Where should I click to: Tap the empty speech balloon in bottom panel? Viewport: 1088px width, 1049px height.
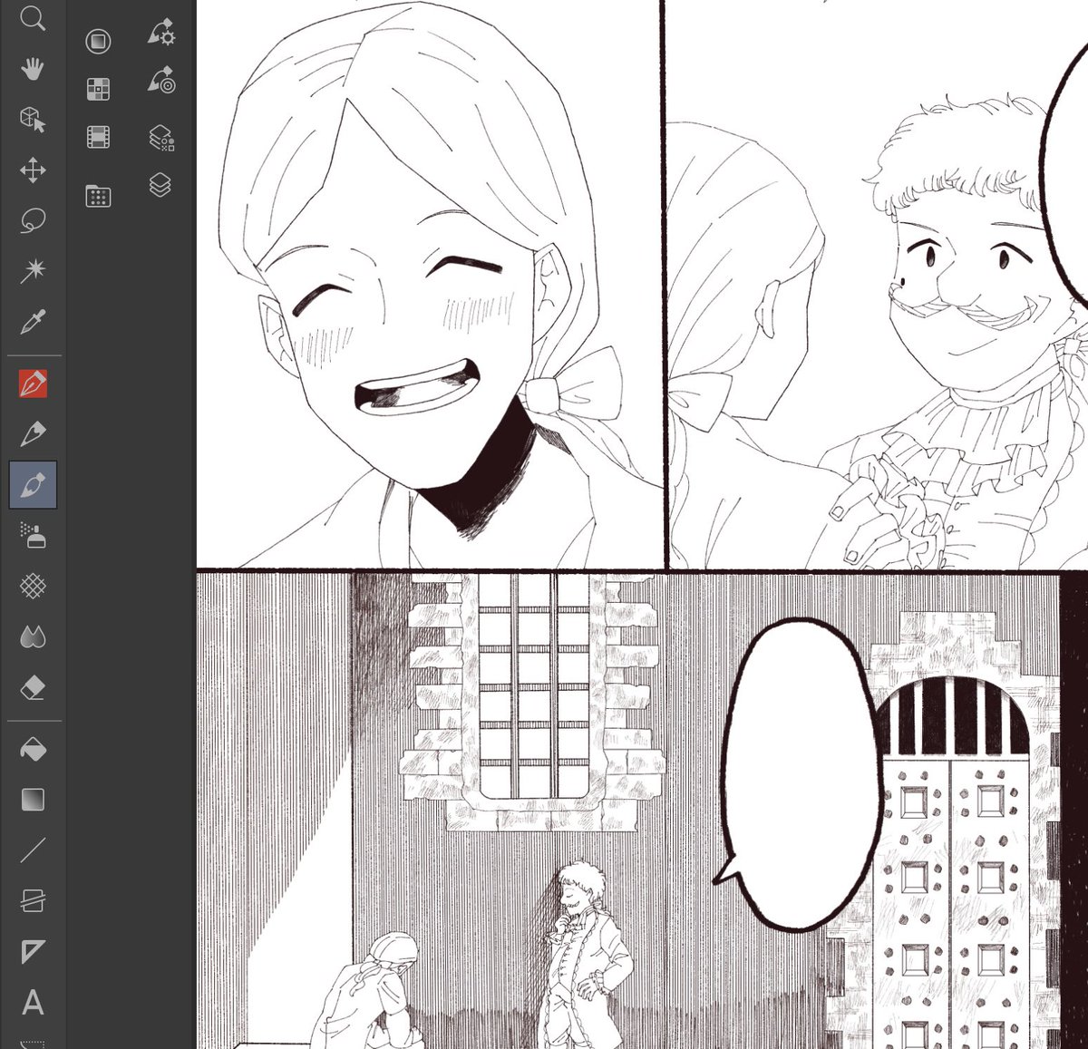[x=801, y=775]
